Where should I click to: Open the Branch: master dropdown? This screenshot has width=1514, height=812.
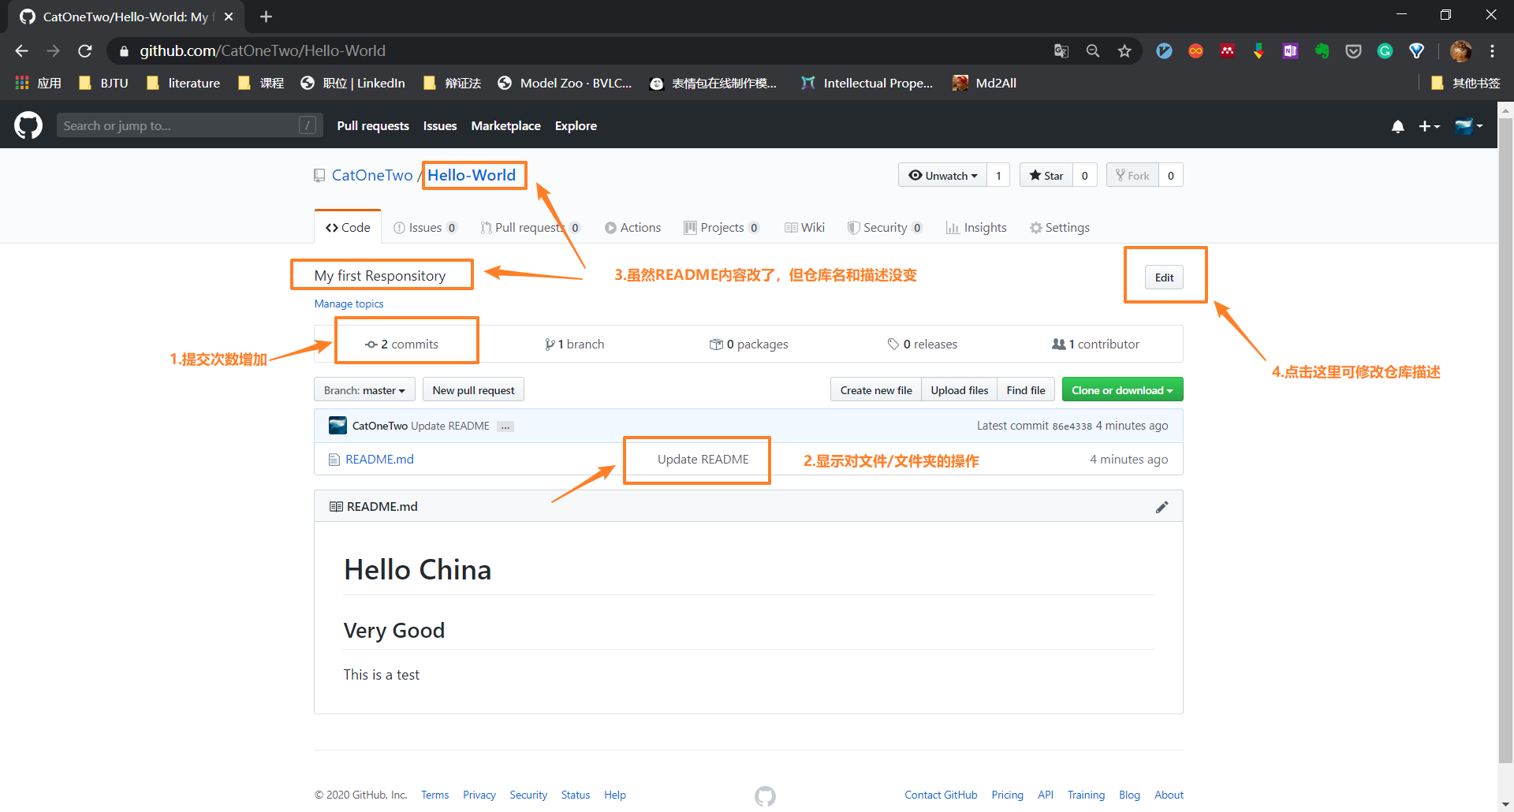364,390
